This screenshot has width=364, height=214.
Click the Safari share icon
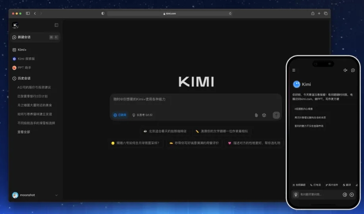(x=313, y=13)
